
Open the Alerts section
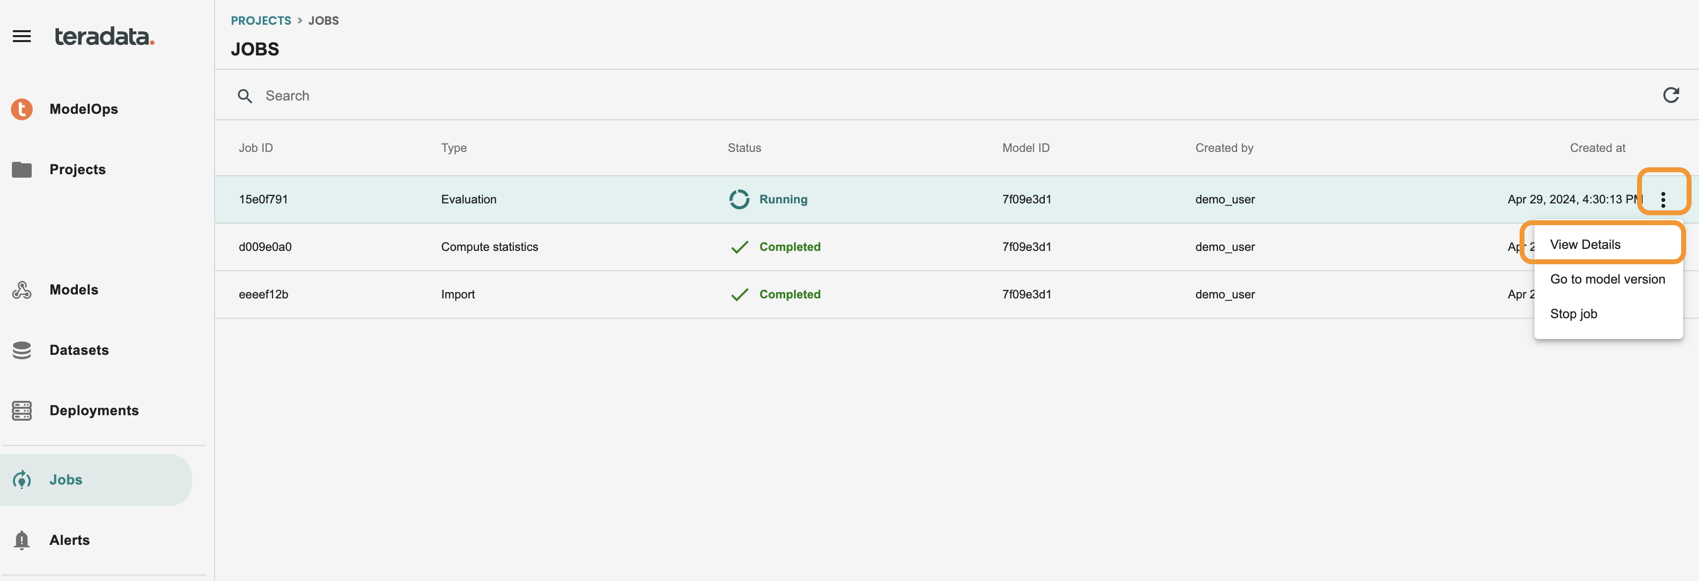click(69, 540)
